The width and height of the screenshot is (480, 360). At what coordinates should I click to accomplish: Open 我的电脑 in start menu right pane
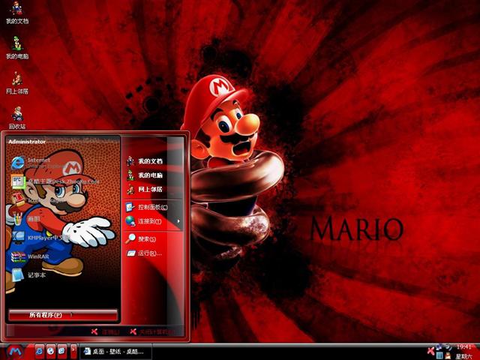pos(145,175)
